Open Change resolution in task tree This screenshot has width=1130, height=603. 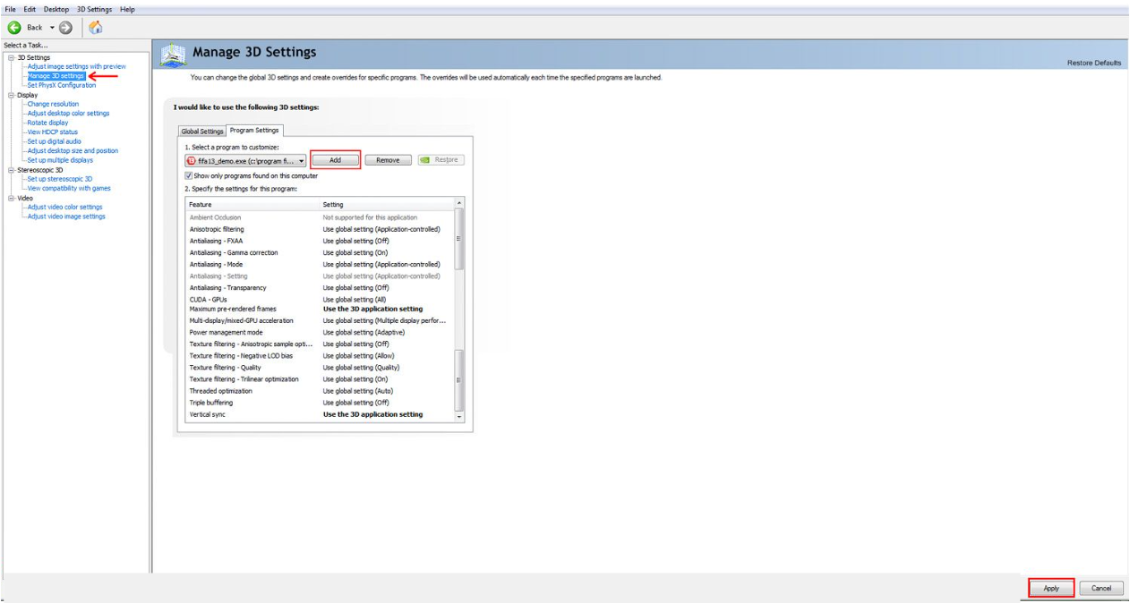pyautogui.click(x=53, y=104)
